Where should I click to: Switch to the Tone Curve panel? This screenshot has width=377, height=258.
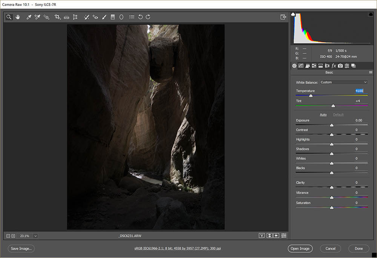point(301,65)
